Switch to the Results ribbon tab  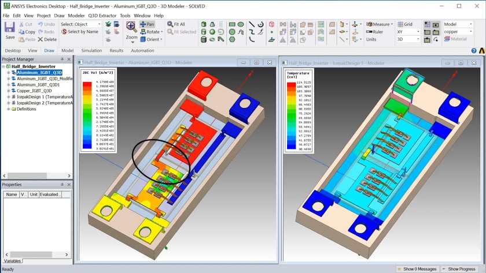coord(116,51)
